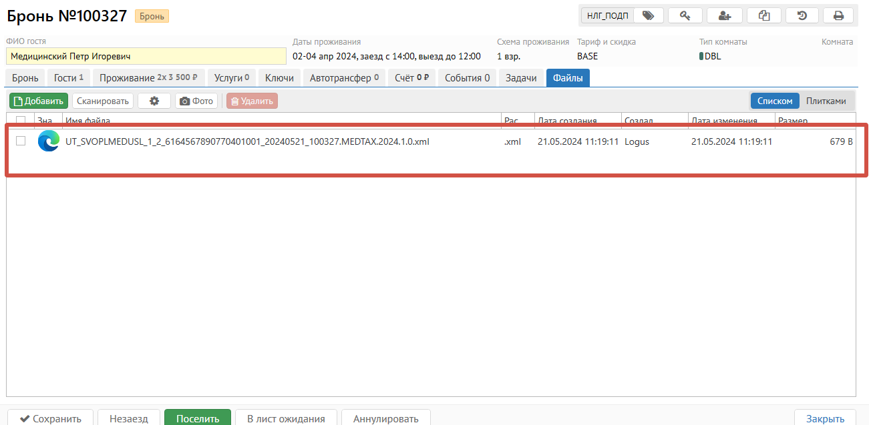
Task: Click the Сохранить button
Action: click(51, 418)
